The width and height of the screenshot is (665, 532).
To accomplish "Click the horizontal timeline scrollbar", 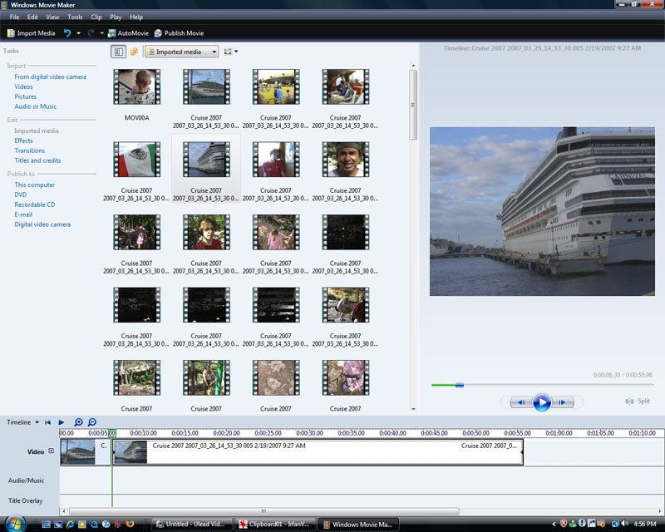I will tap(264, 511).
